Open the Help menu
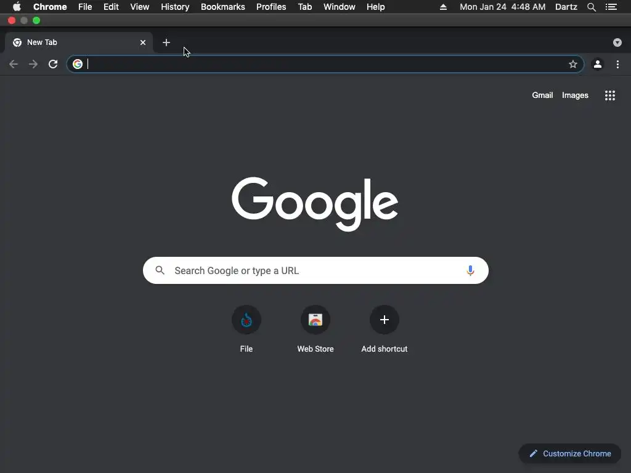Image resolution: width=631 pixels, height=473 pixels. tap(375, 7)
